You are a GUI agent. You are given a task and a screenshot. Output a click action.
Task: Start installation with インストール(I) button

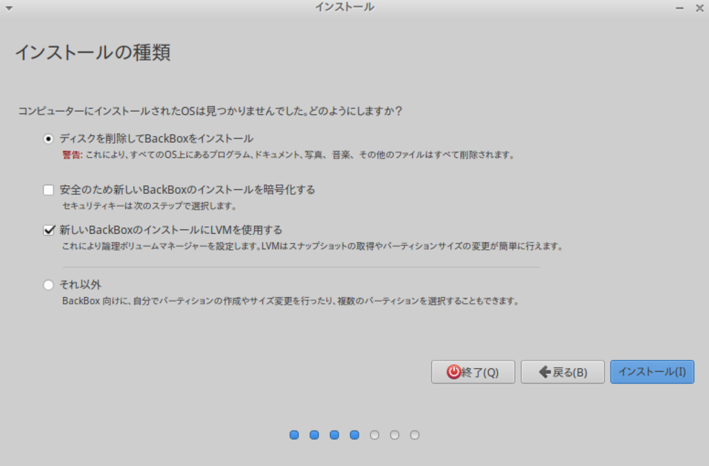[652, 372]
